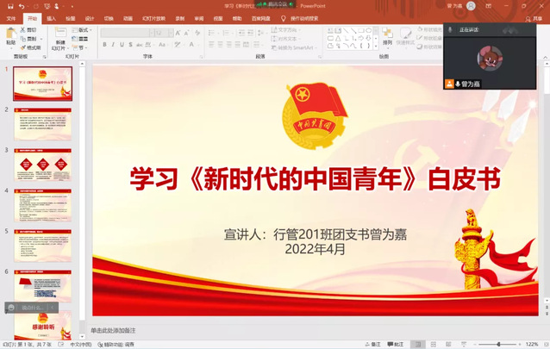Open the font size dropdown

click(171, 33)
